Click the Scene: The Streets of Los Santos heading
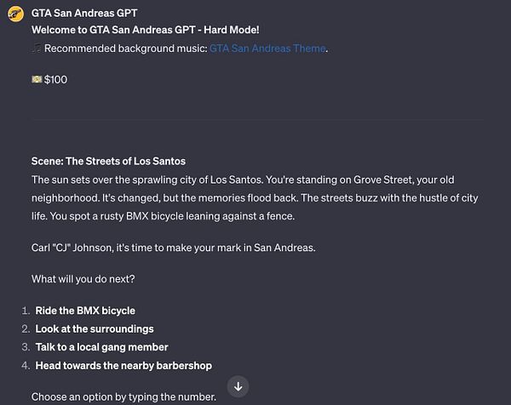This screenshot has height=405, width=511. (x=108, y=161)
